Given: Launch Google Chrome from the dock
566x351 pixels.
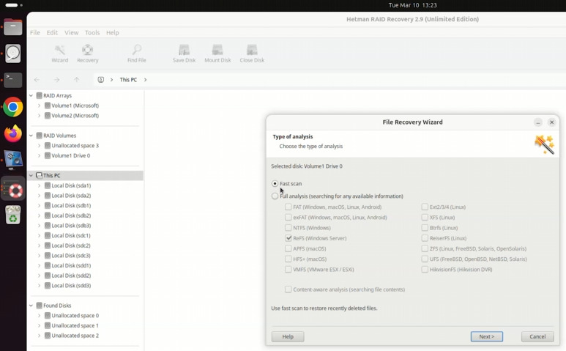Looking at the screenshot, I should point(13,107).
